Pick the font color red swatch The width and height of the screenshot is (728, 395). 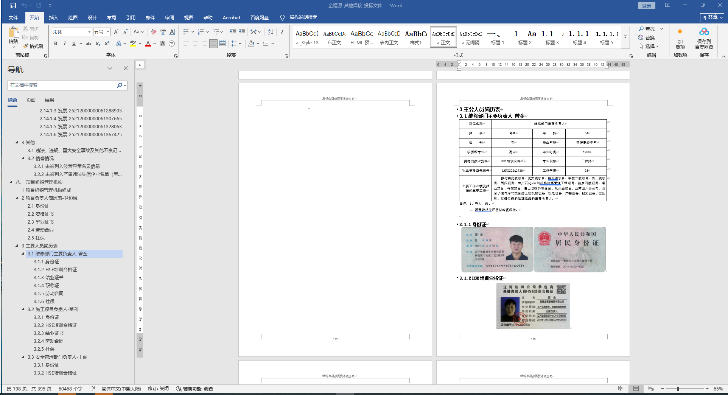click(x=148, y=44)
